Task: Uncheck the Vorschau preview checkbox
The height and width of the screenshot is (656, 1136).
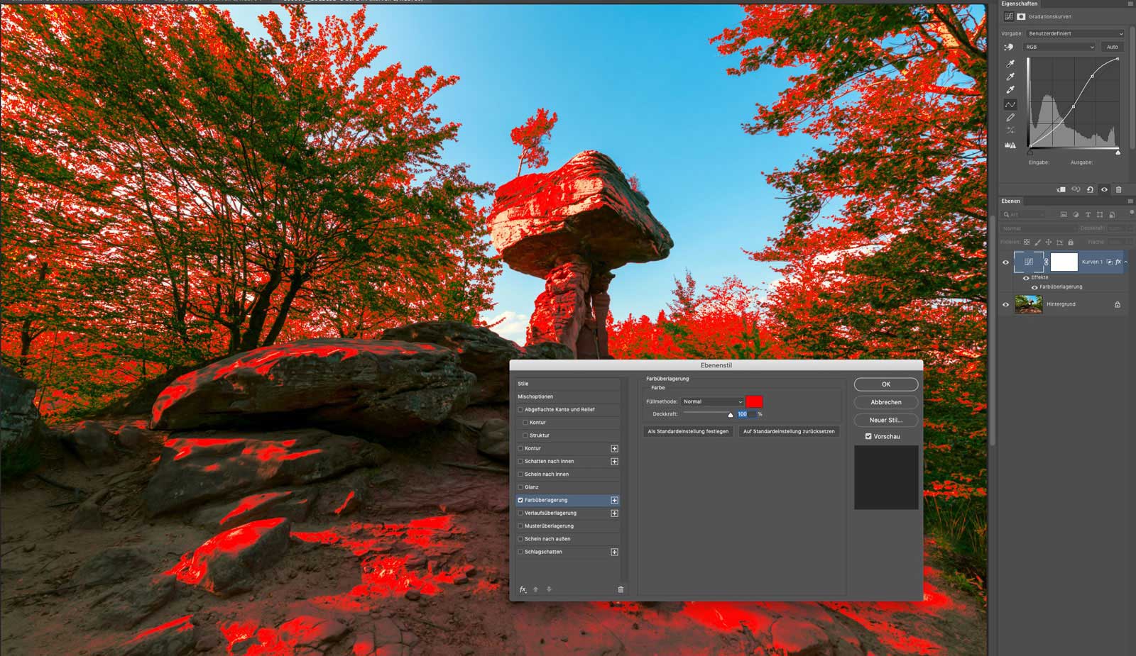Action: pos(868,436)
